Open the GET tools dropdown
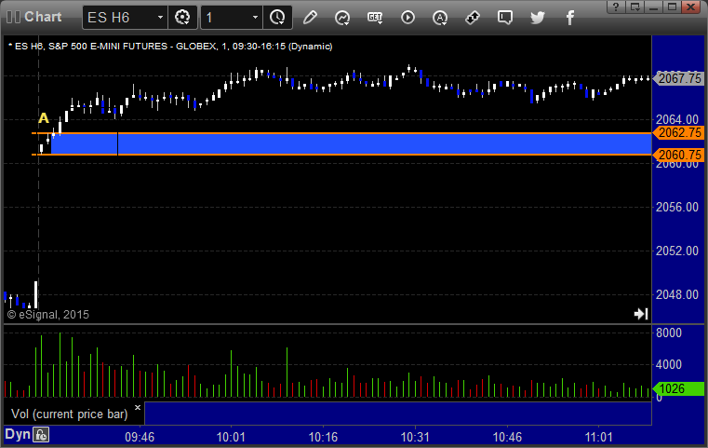 375,18
